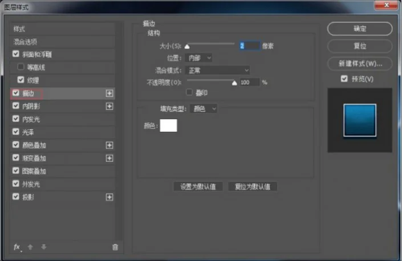Uncheck the 描边 effect checkbox
This screenshot has height=261, width=402.
(16, 93)
